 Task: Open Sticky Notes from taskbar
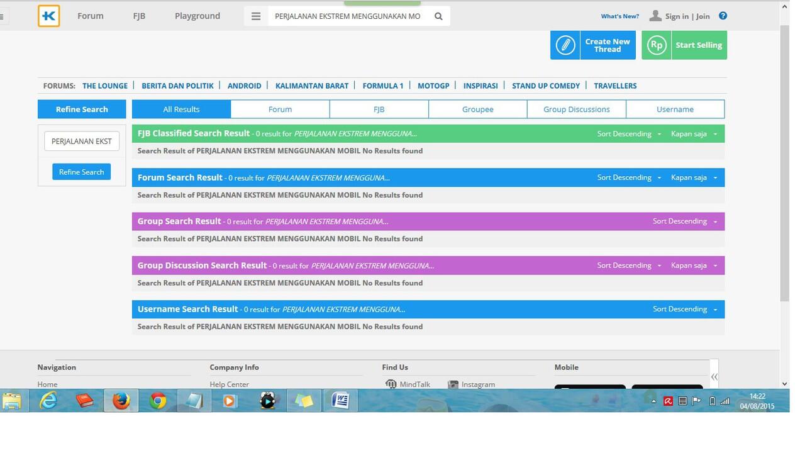(x=304, y=400)
